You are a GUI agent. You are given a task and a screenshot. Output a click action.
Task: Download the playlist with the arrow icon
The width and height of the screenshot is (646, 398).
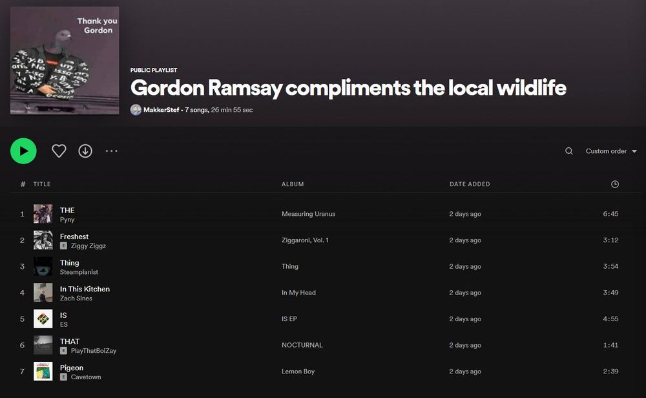click(x=85, y=151)
